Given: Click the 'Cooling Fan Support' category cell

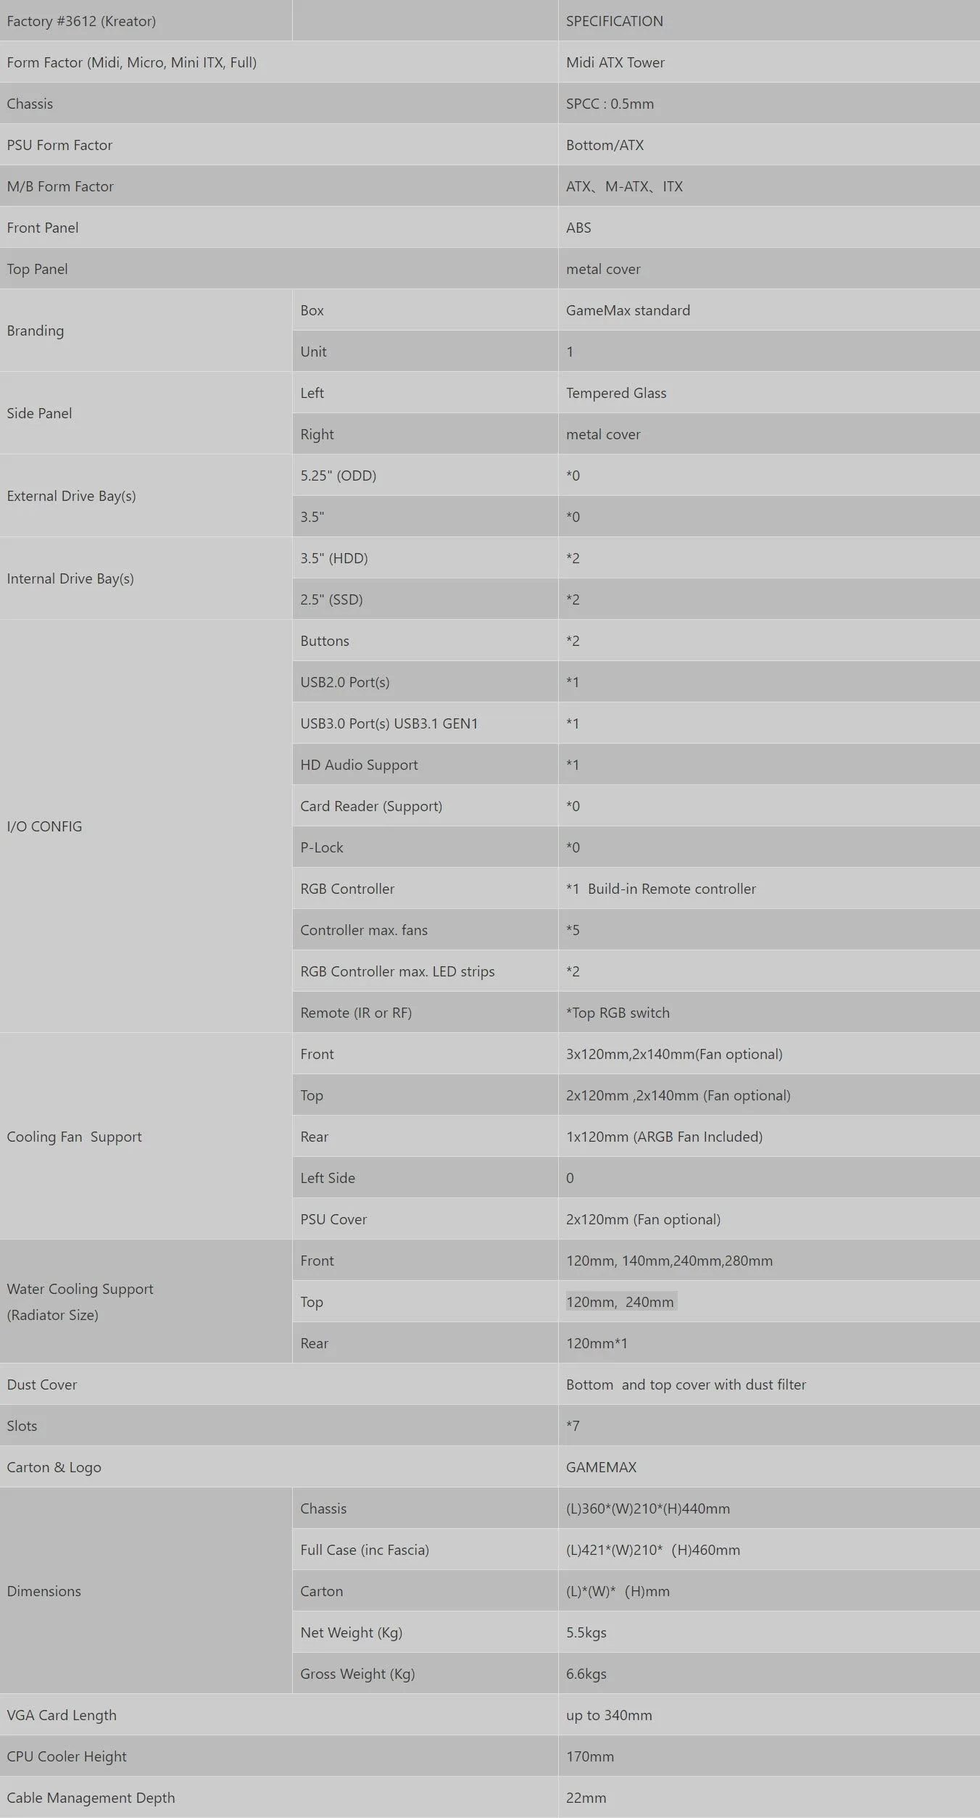Looking at the screenshot, I should (146, 1137).
